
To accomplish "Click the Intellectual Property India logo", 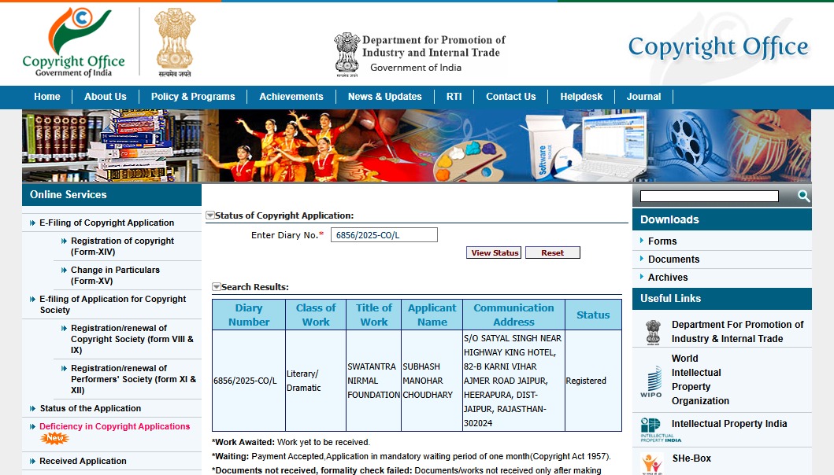I will click(x=651, y=429).
